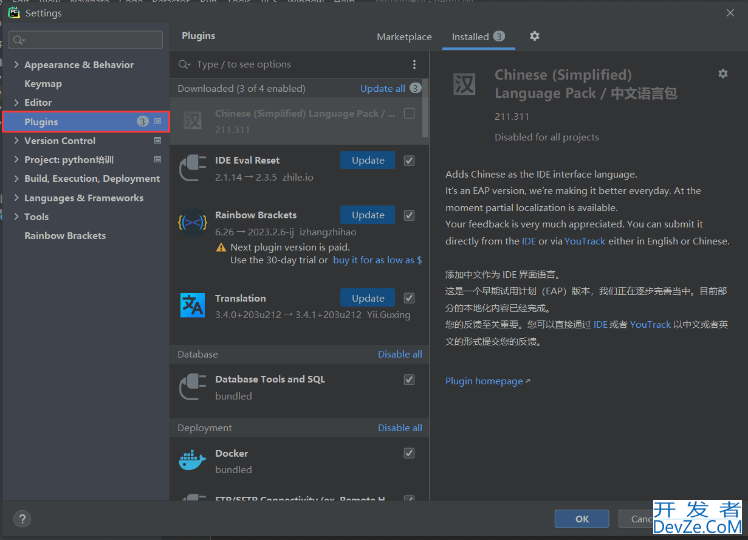The height and width of the screenshot is (540, 748).
Task: Click the YouTrack link in the Chinese description
Action: [650, 325]
